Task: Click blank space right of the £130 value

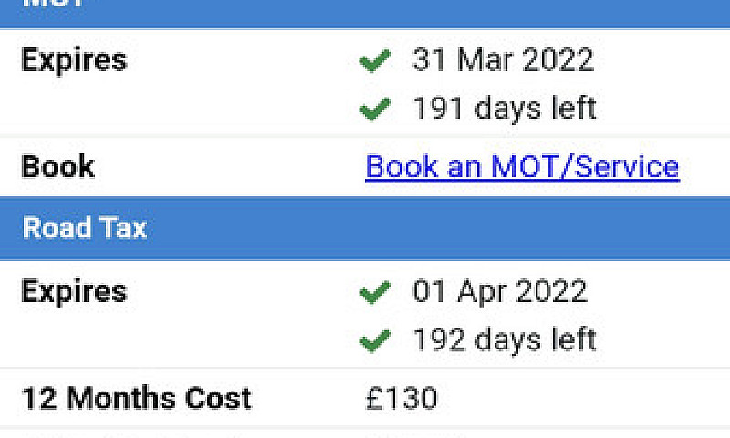Action: coord(582,399)
